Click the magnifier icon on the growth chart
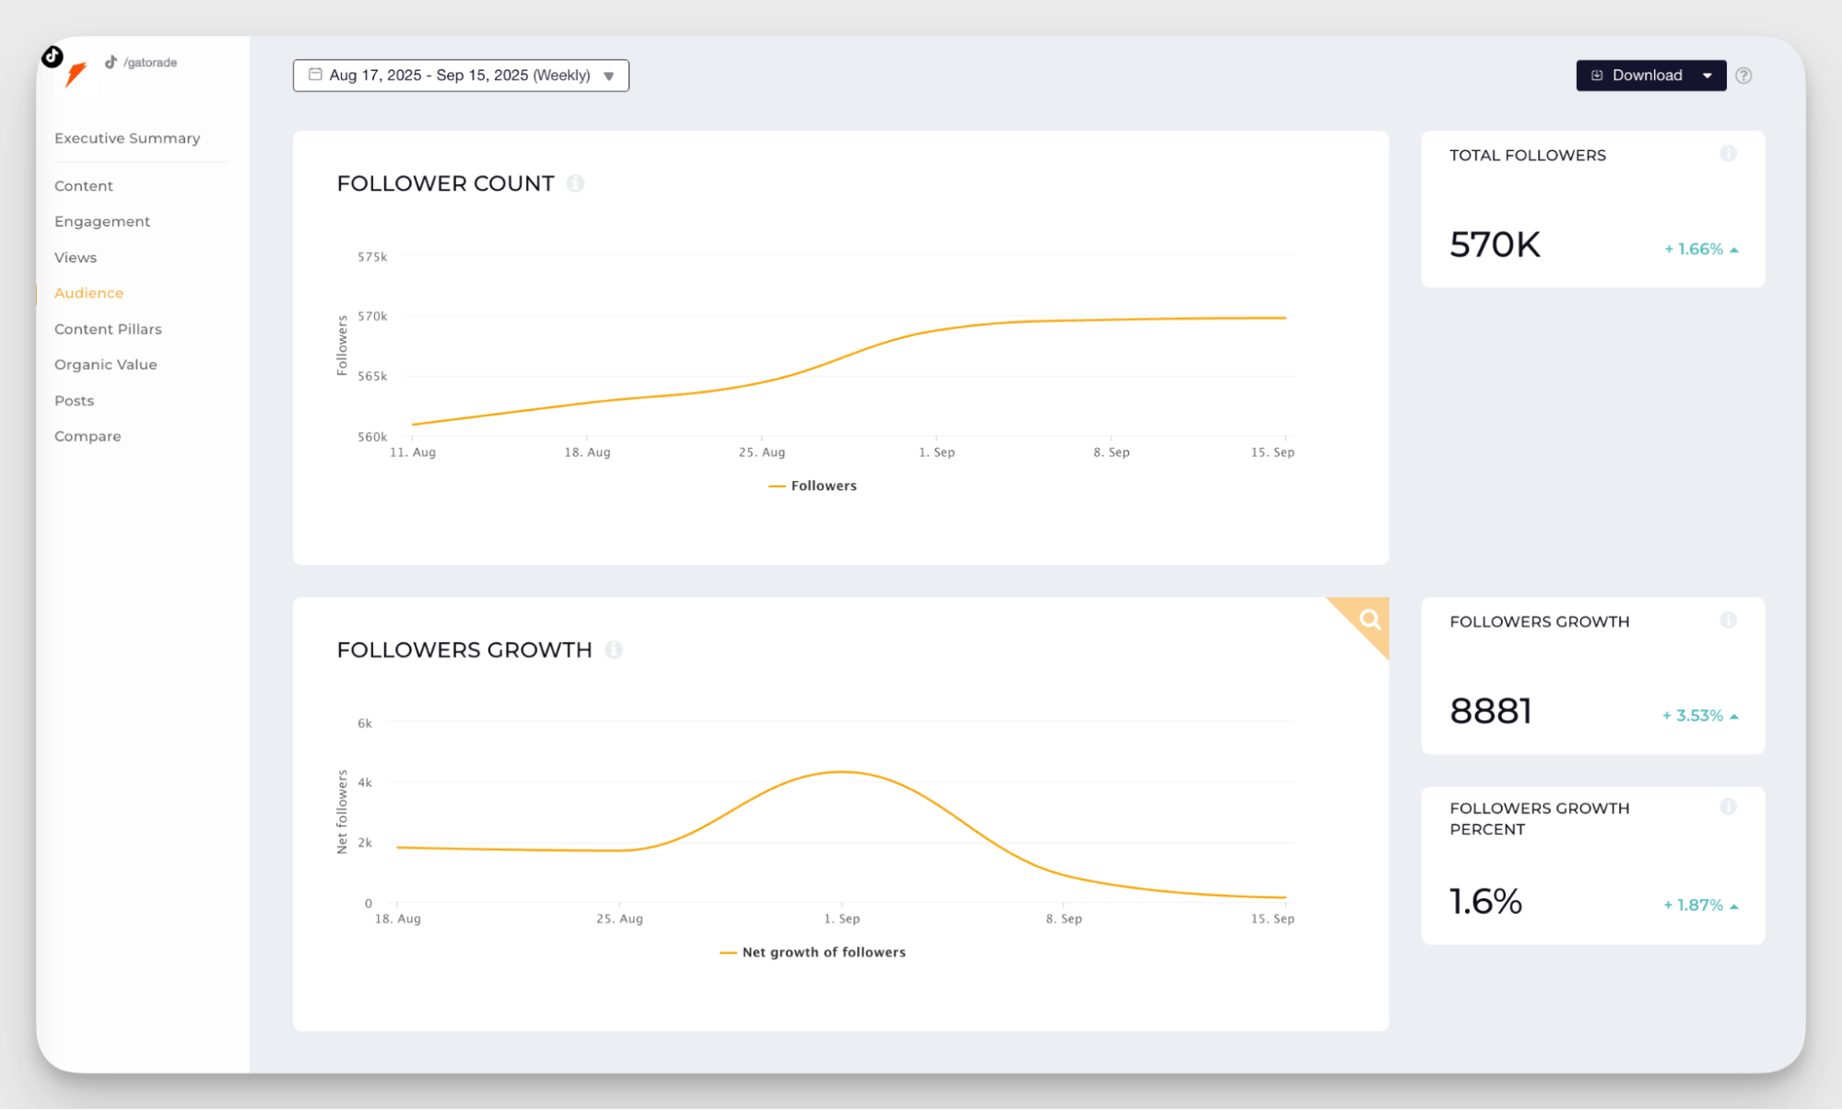1842x1110 pixels. pyautogui.click(x=1369, y=620)
